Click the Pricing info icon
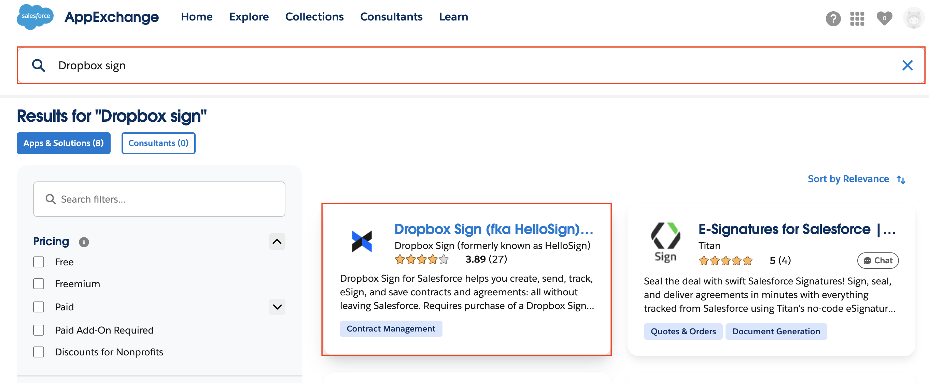The image size is (929, 383). click(84, 242)
